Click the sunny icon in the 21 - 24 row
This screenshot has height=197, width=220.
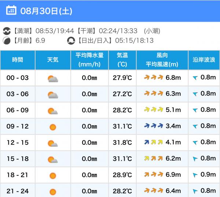click(x=53, y=192)
